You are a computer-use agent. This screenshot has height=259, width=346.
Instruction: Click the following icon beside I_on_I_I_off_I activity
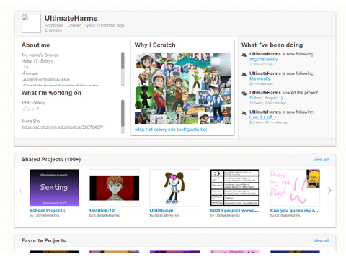coord(244,113)
